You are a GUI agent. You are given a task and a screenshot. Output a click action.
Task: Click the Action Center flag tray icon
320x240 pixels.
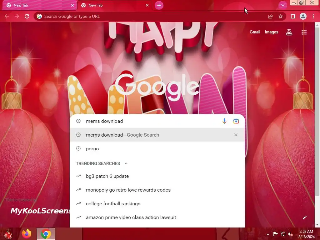pos(275,234)
